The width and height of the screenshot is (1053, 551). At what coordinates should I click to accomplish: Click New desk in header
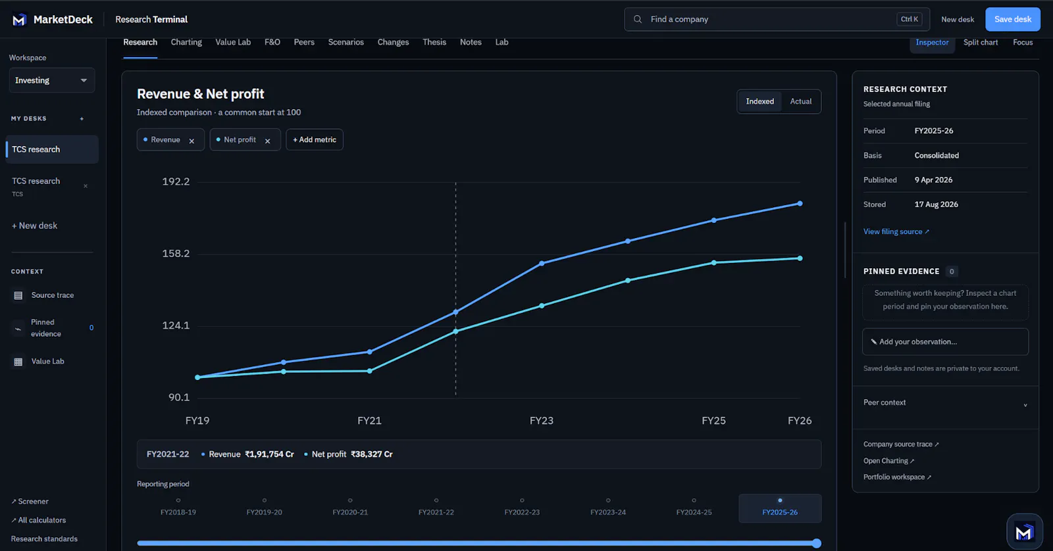pos(958,20)
